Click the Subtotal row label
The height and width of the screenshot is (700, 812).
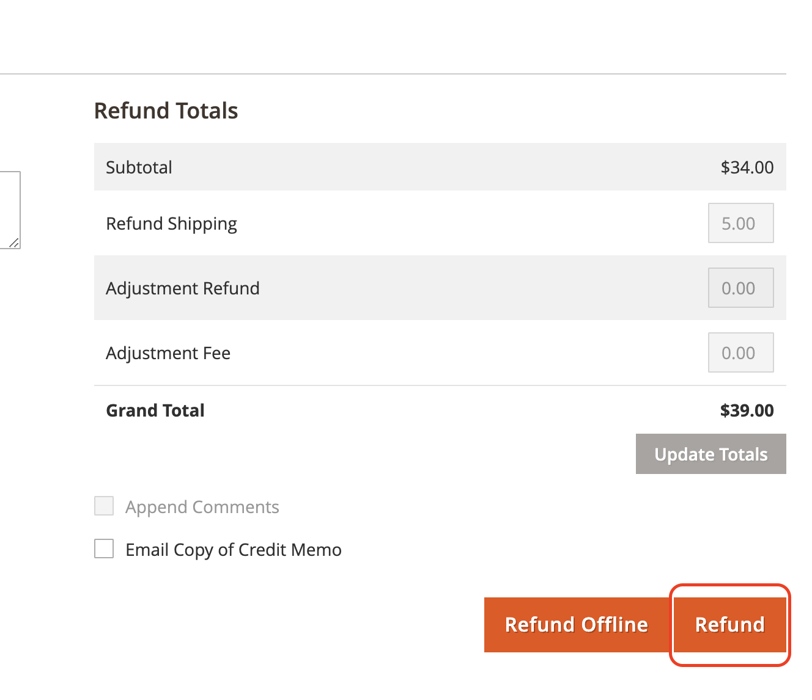click(x=139, y=167)
